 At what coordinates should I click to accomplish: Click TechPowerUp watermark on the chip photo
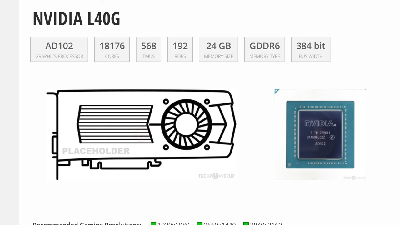tap(354, 178)
